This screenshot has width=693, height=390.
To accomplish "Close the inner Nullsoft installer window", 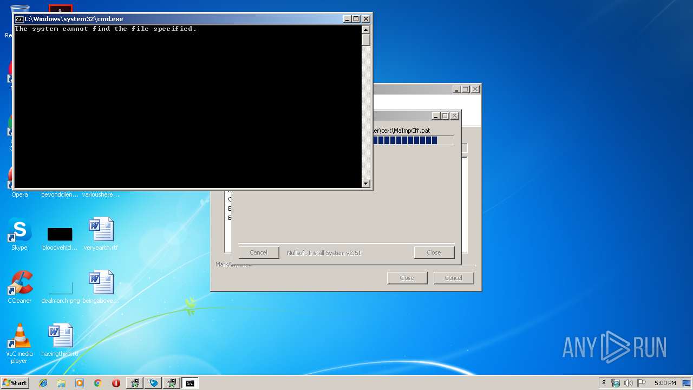I will point(455,116).
